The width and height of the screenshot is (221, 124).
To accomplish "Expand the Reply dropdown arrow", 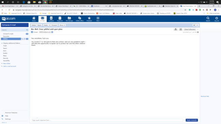I will pyautogui.click(x=50, y=25).
